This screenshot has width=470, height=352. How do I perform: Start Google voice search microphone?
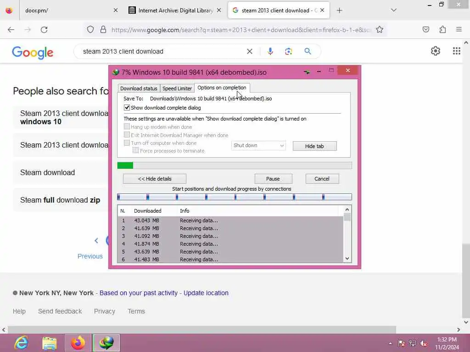coord(270,51)
